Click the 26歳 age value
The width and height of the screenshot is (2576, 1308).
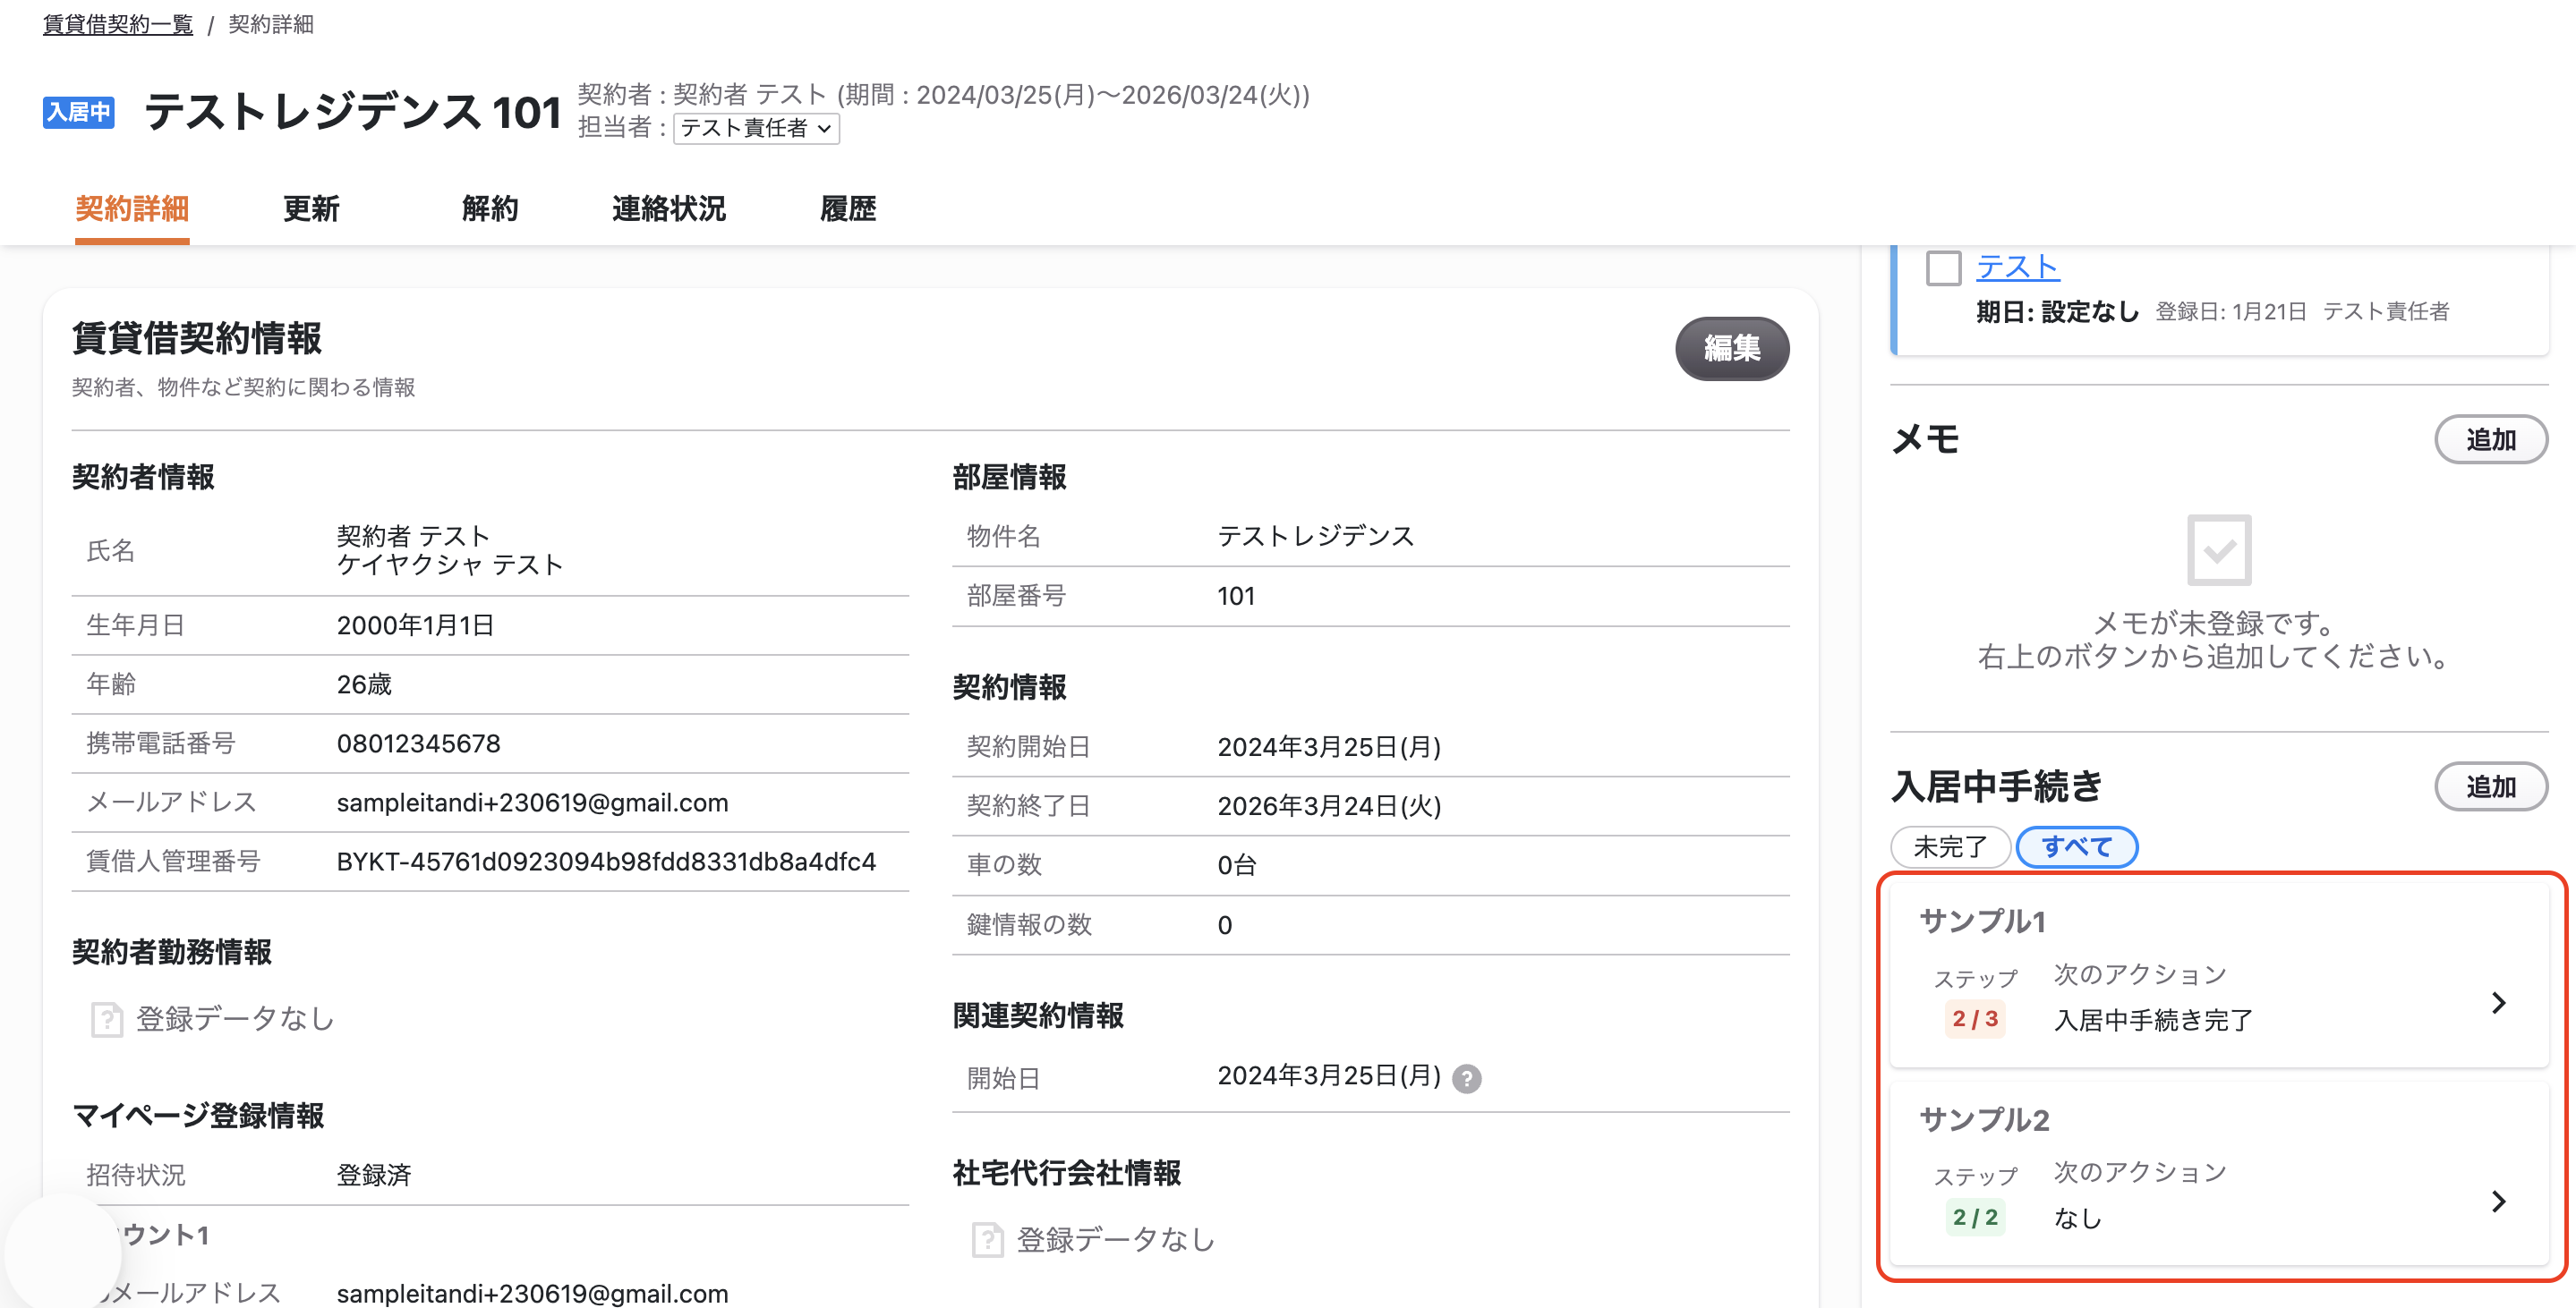364,684
